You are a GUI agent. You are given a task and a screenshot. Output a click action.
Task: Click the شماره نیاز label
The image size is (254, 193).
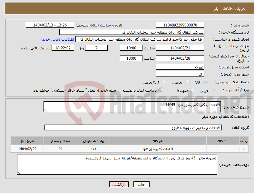(240, 25)
